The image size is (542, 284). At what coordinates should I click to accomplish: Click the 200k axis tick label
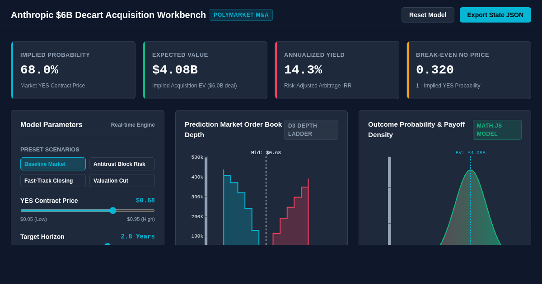[x=197, y=217]
